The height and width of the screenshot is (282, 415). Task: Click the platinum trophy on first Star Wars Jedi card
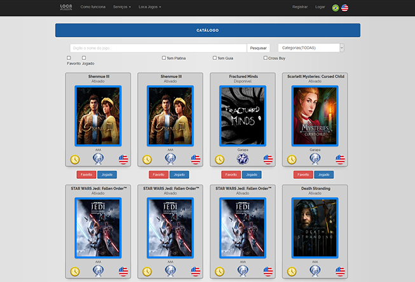(98, 271)
